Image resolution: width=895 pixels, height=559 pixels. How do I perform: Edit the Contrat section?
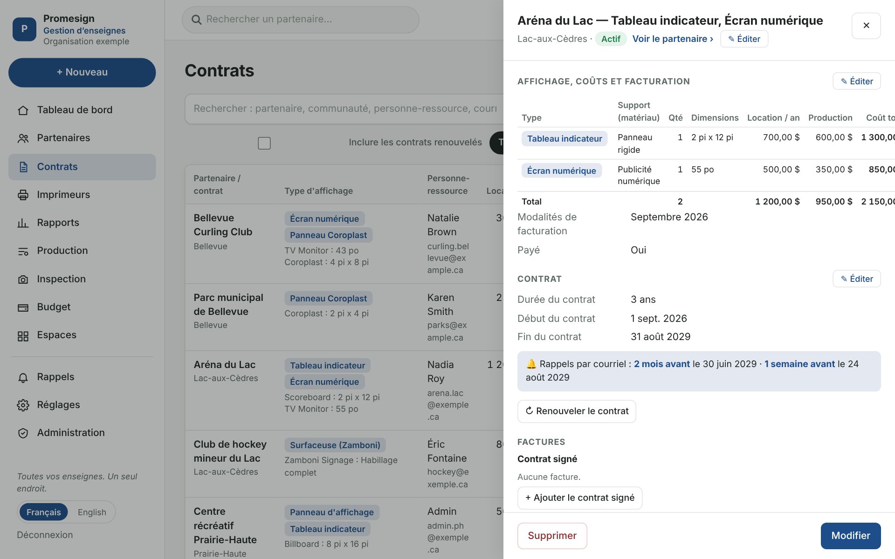tap(857, 279)
